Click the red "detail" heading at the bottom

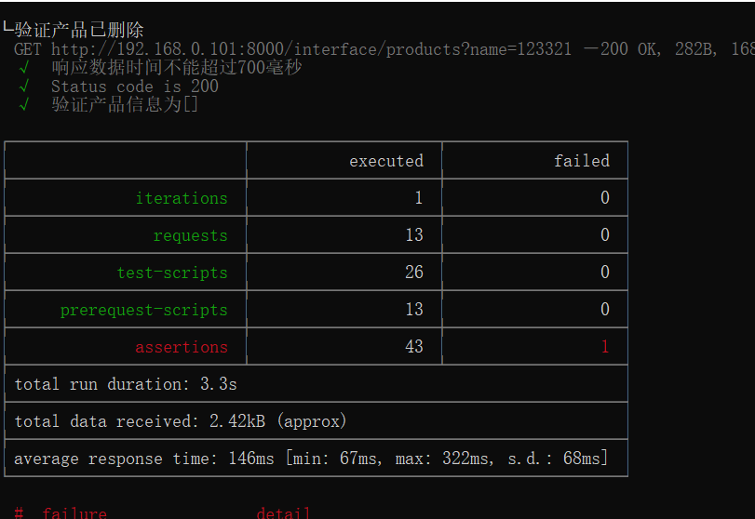[x=283, y=512]
